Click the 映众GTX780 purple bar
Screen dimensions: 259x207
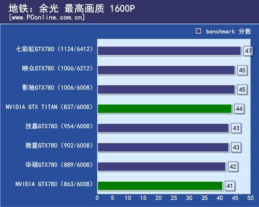(x=166, y=70)
